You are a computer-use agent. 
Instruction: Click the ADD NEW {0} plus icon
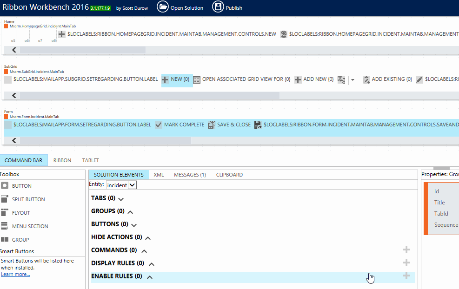(x=298, y=79)
